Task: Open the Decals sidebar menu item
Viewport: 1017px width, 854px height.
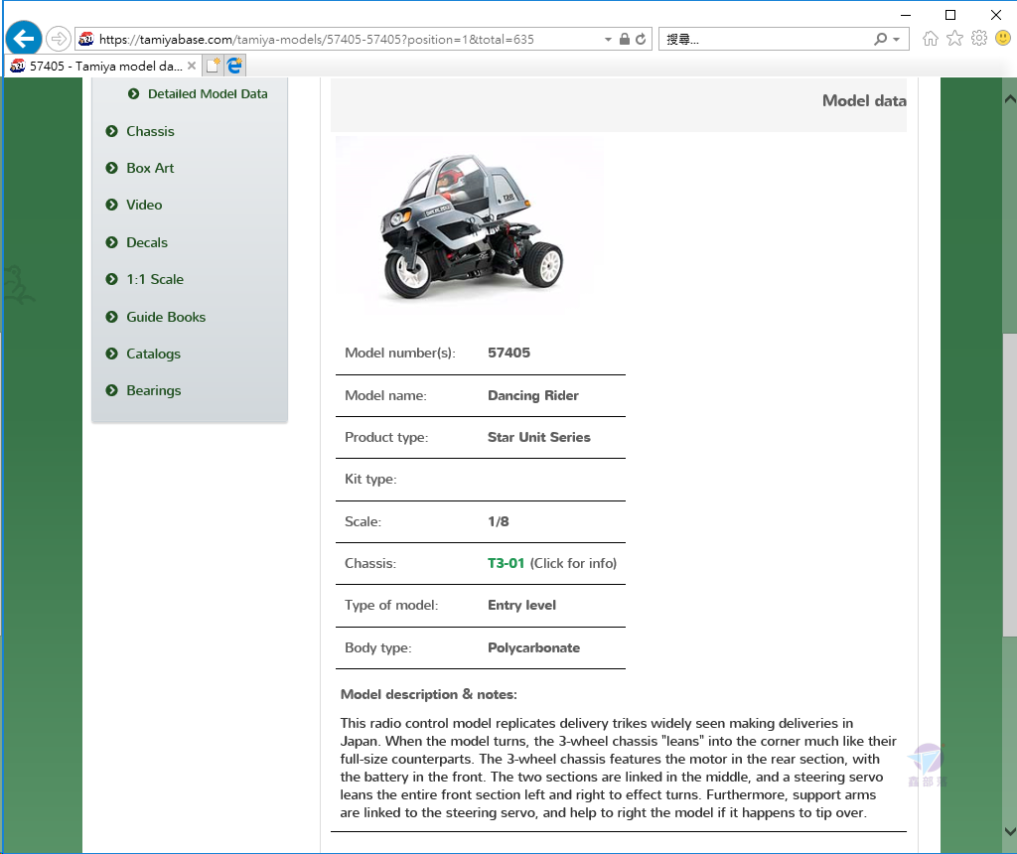Action: point(147,243)
